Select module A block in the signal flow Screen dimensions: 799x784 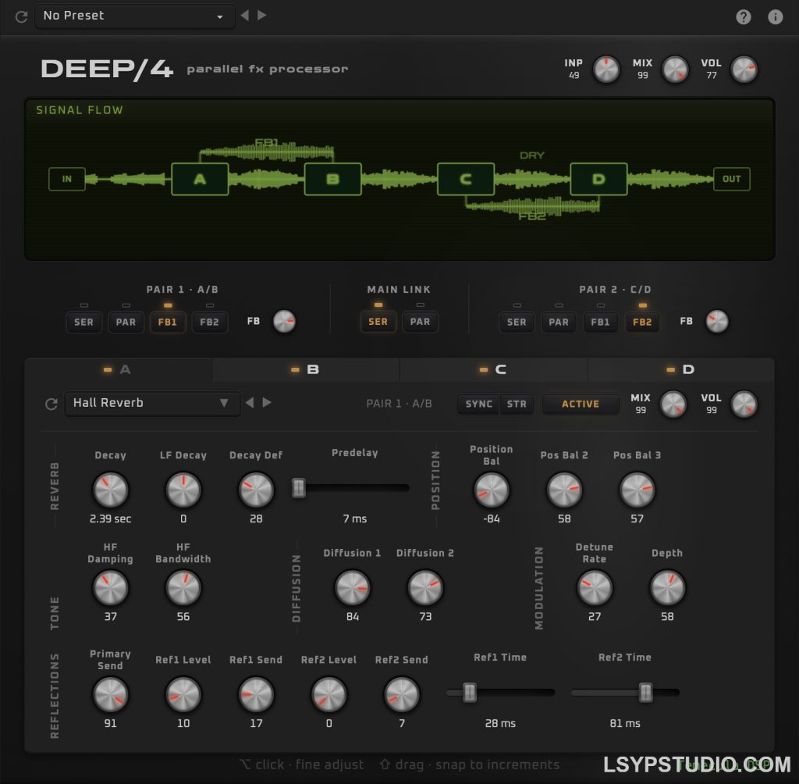tap(199, 179)
